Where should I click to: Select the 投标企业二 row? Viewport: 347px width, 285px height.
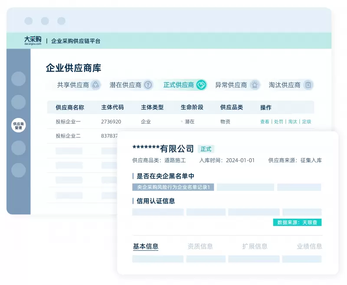(x=68, y=136)
